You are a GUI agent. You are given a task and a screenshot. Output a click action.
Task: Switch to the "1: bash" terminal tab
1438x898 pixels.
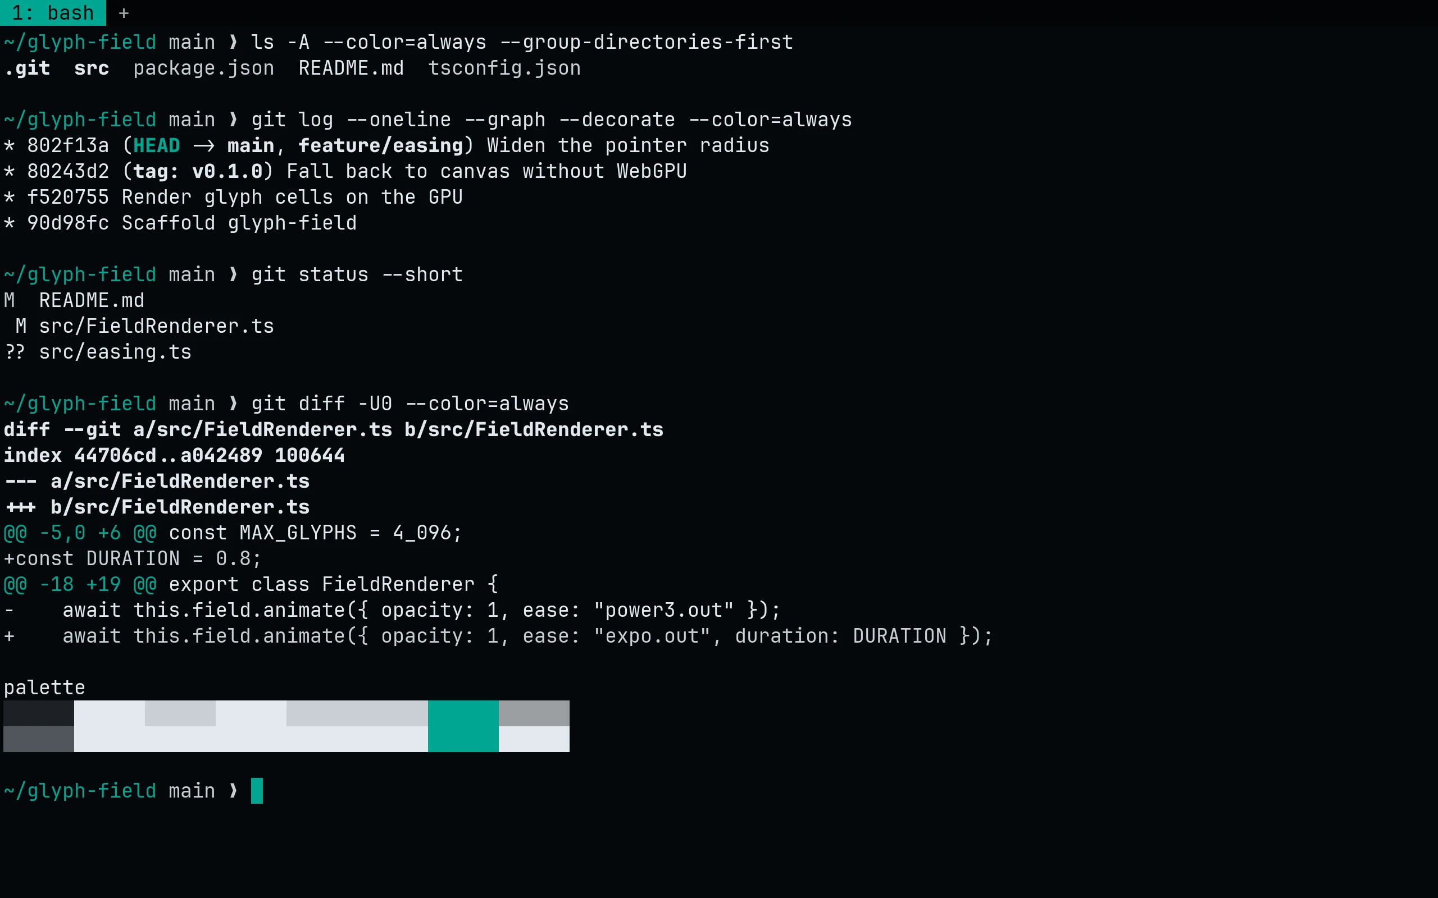[53, 12]
